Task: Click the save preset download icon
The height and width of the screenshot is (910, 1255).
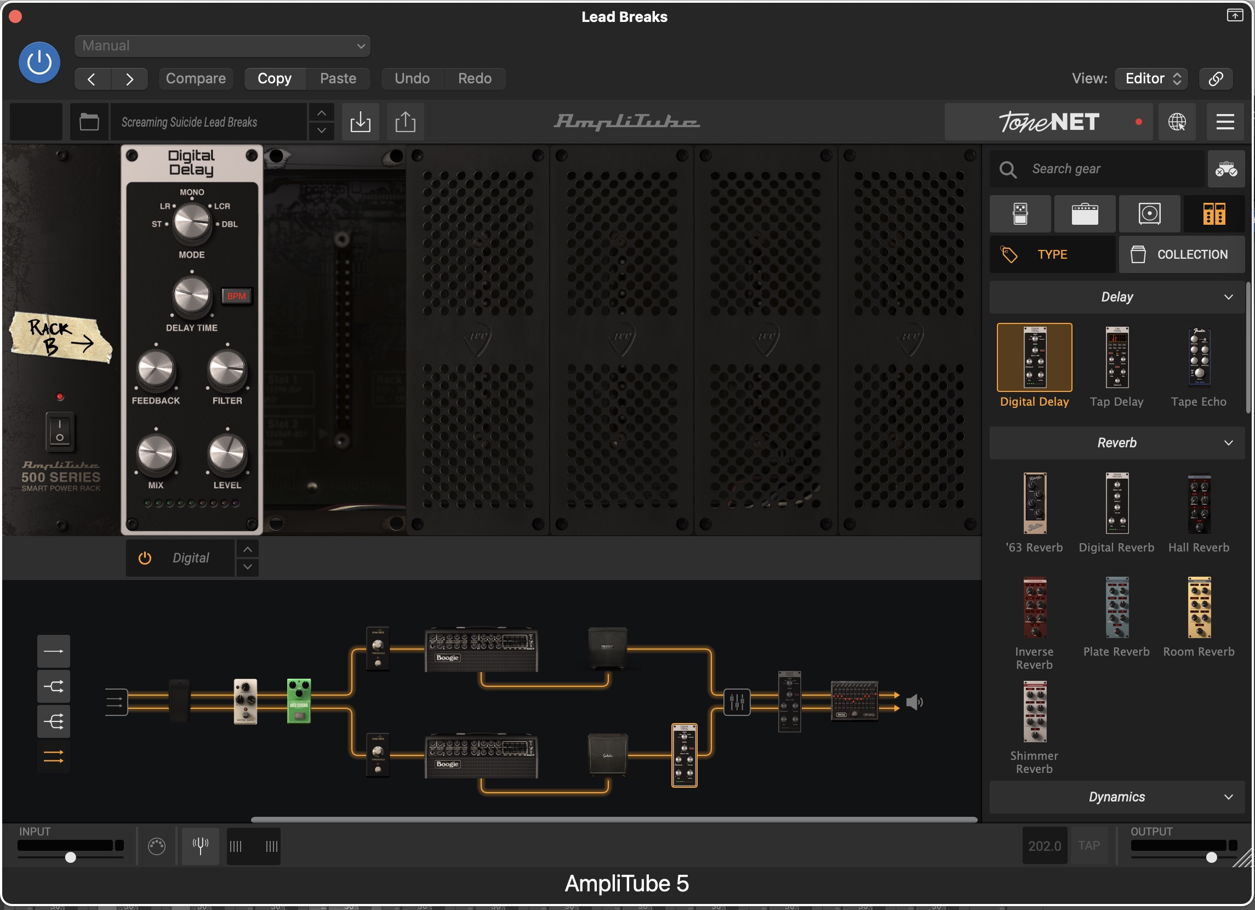Action: click(x=360, y=122)
